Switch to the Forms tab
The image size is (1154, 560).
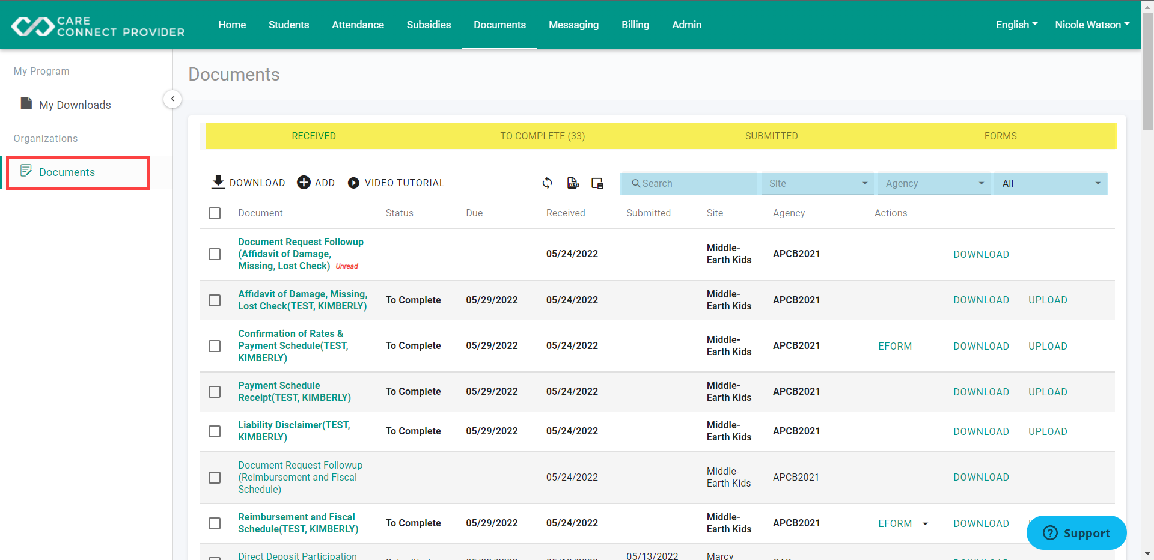1000,136
